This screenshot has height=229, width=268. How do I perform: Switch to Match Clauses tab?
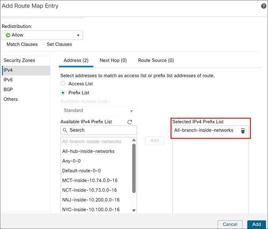coord(22,44)
